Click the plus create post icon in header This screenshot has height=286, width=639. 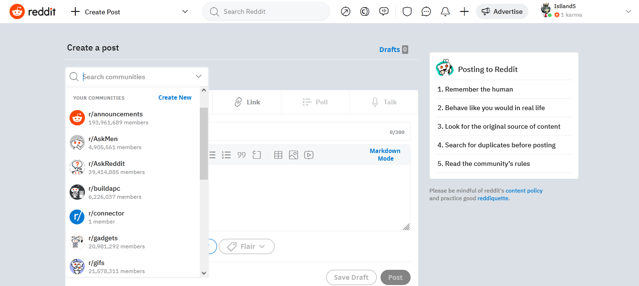(x=464, y=11)
